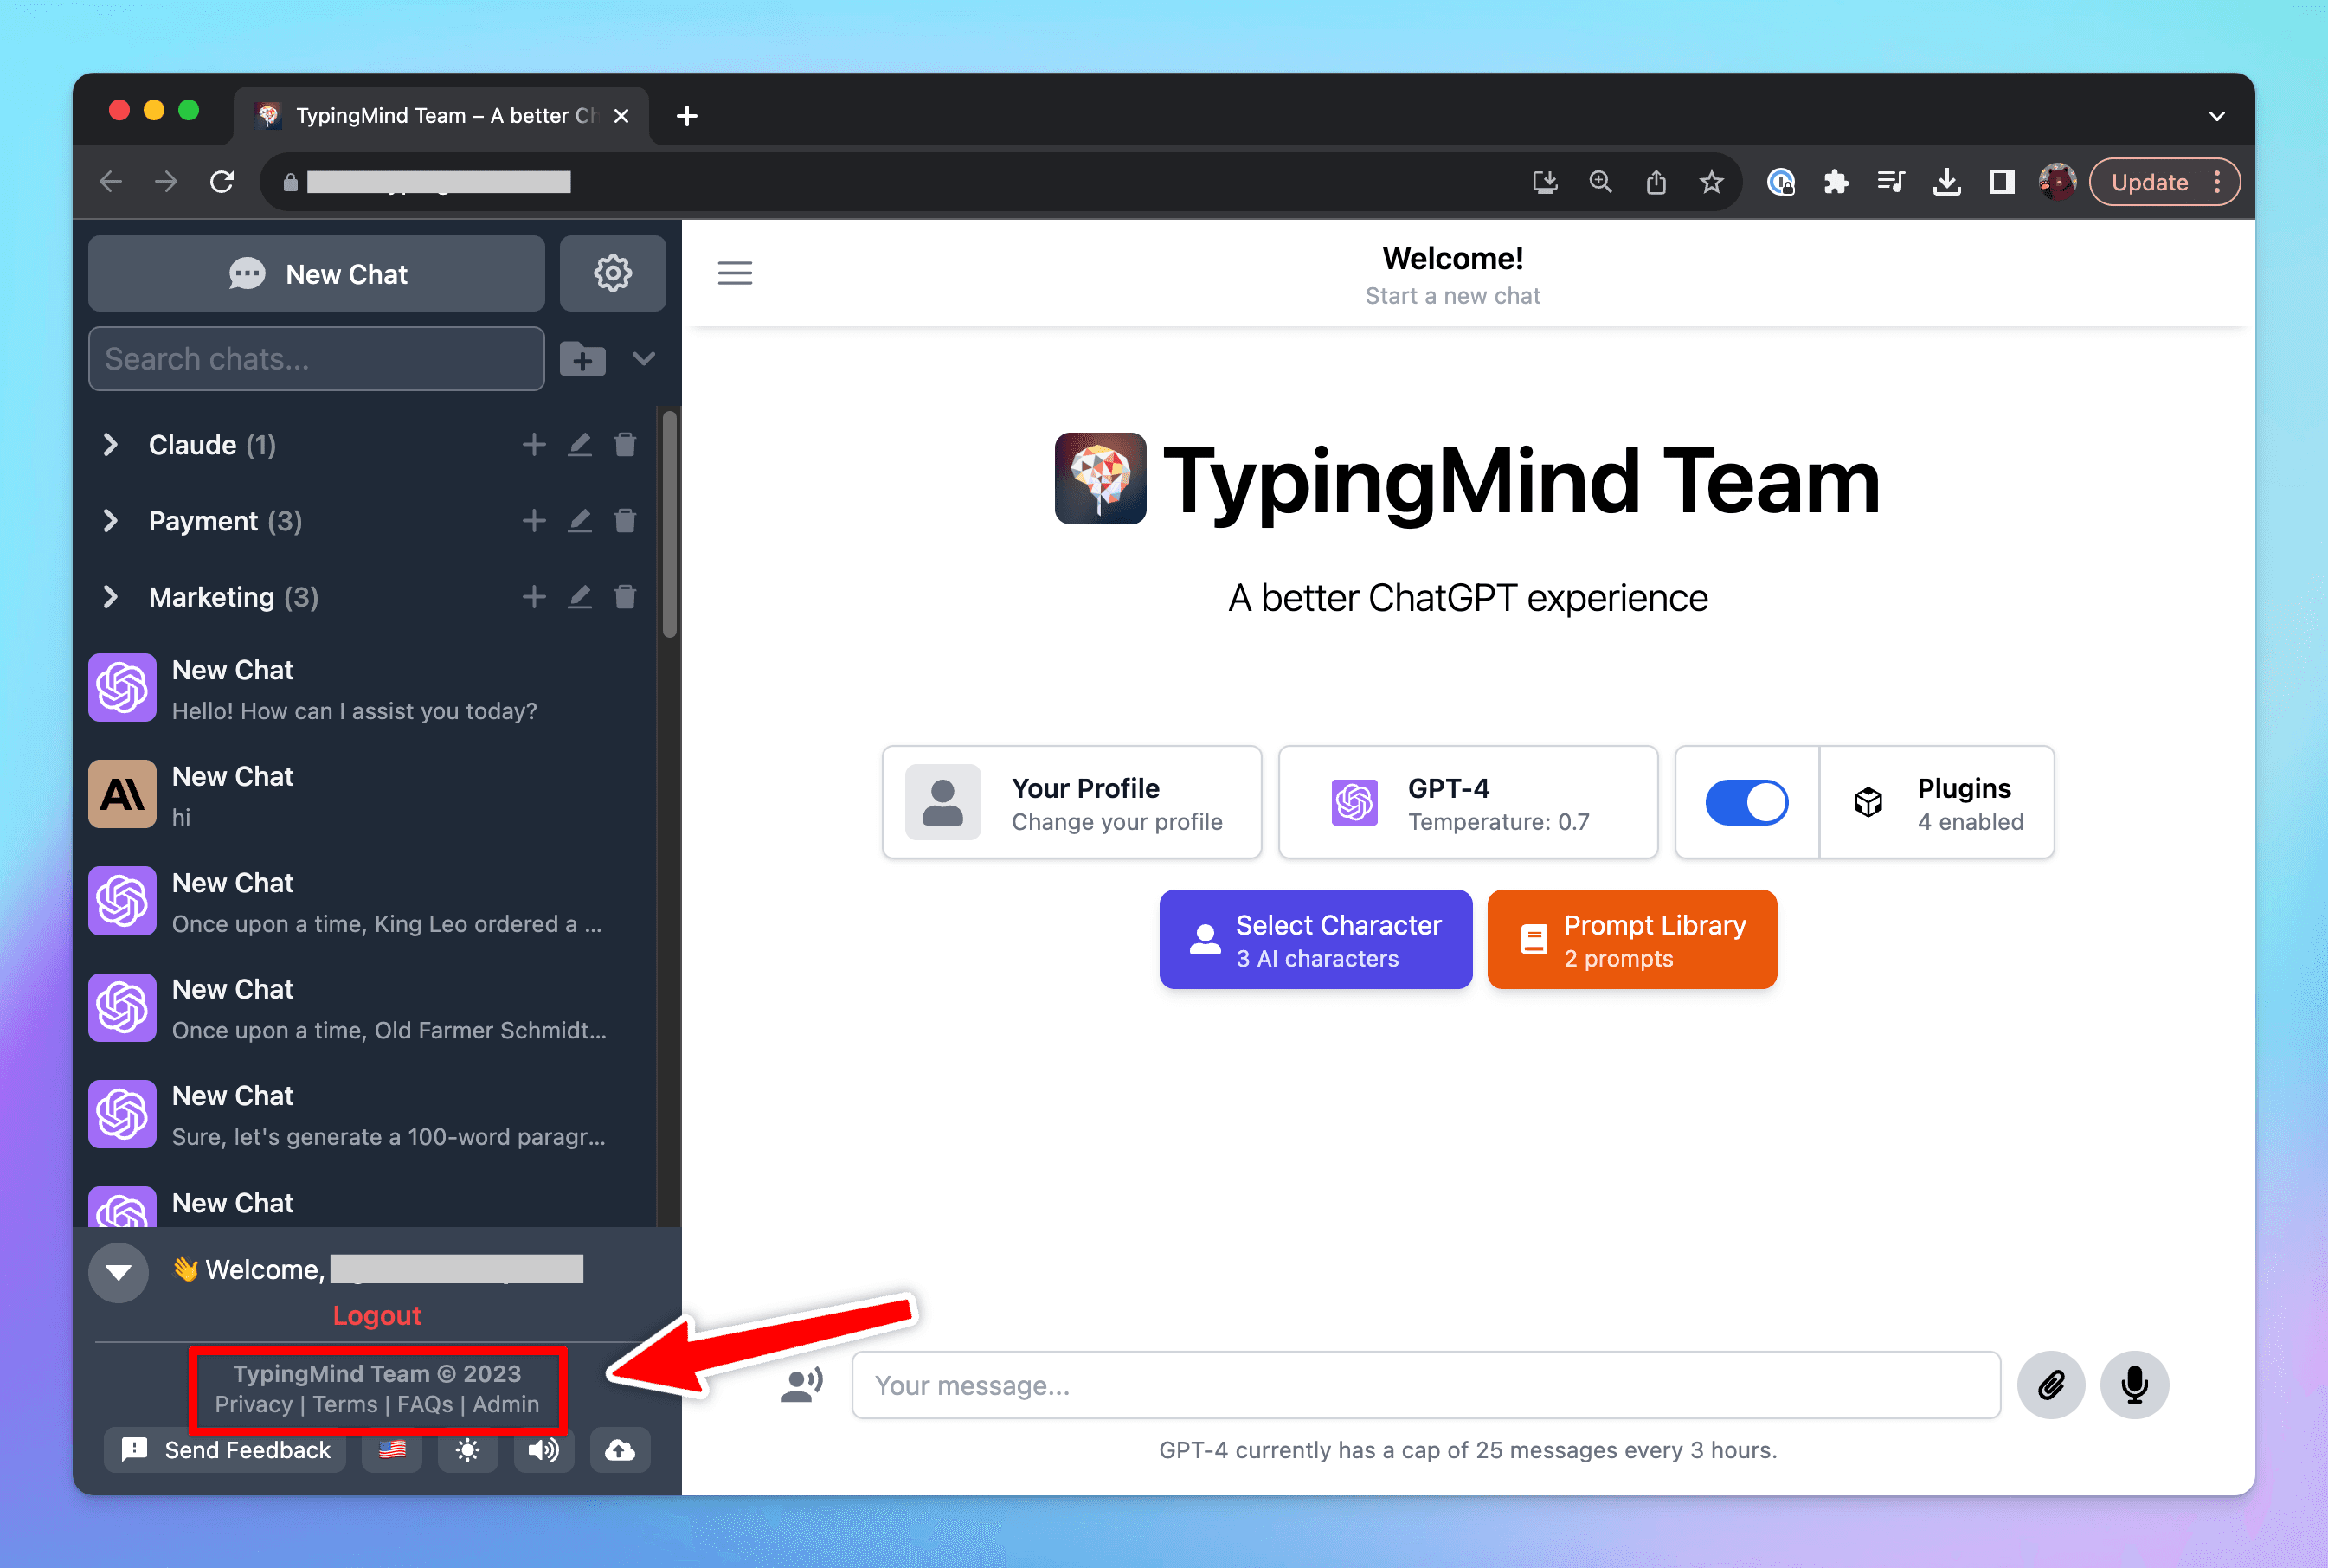Viewport: 2328px width, 1568px height.
Task: Toggle light/dark theme sun icon
Action: [x=467, y=1450]
